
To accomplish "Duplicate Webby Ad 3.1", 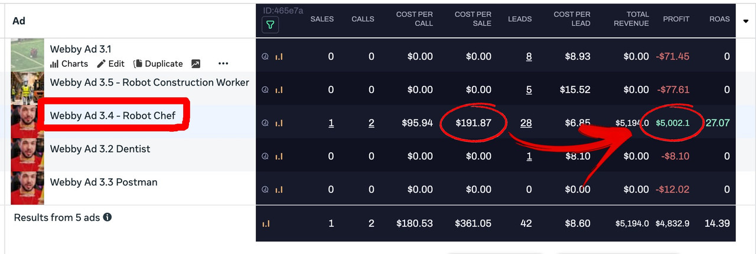I will click(158, 64).
